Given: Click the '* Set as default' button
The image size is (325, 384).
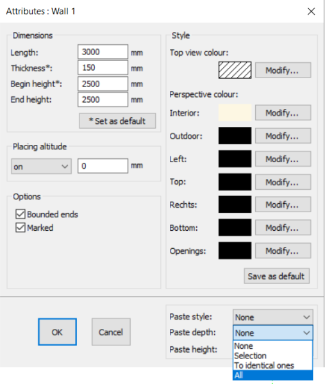Looking at the screenshot, I should tap(117, 121).
